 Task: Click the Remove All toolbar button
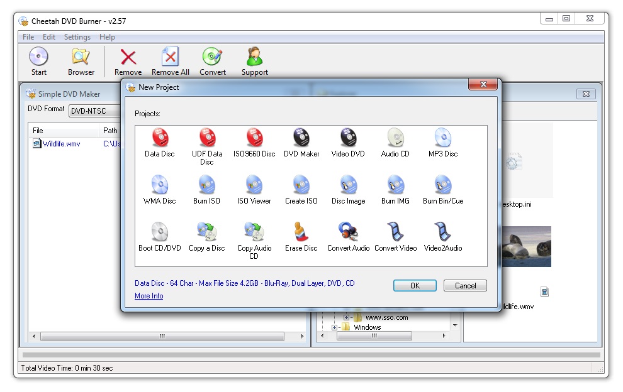170,62
